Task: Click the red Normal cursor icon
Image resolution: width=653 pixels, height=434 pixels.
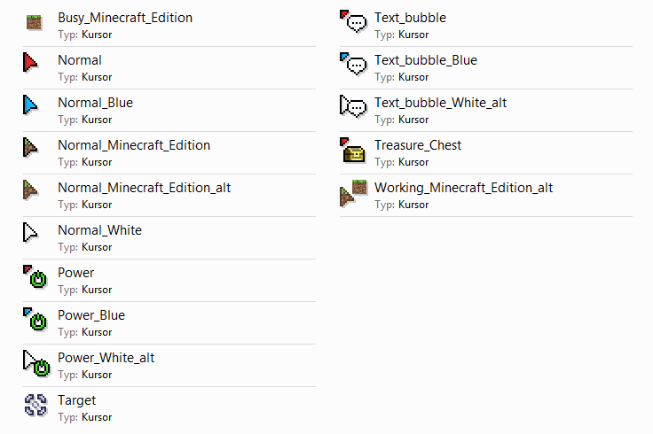Action: click(x=30, y=62)
